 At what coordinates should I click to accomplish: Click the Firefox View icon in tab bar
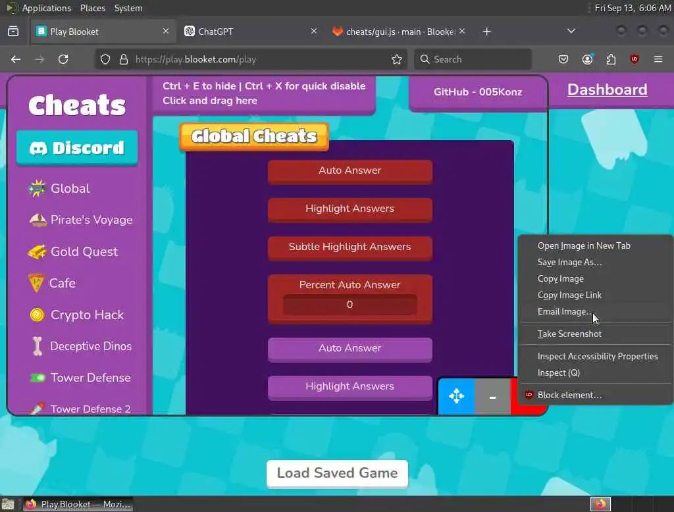[x=13, y=32]
